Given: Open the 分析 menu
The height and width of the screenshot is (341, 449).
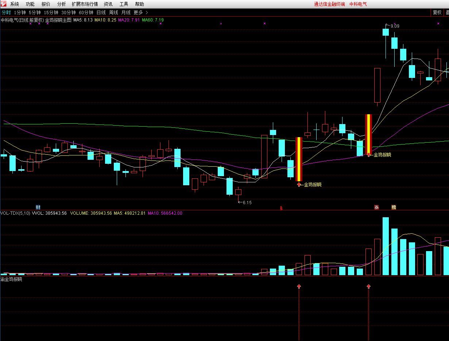Looking at the screenshot, I should 62,4.
